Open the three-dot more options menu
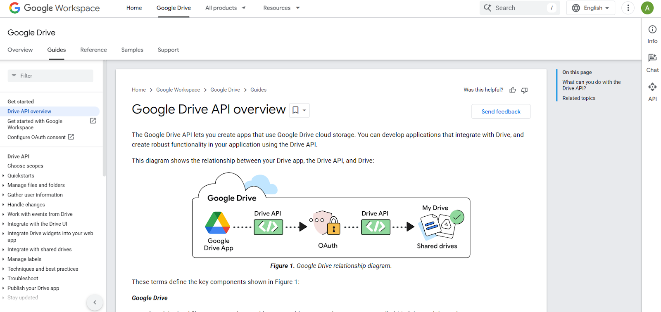 pyautogui.click(x=628, y=8)
